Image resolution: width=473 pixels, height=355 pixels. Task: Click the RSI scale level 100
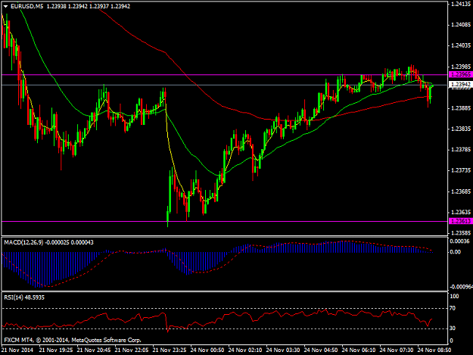point(454,296)
